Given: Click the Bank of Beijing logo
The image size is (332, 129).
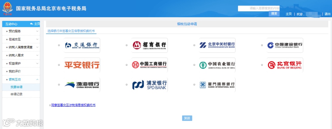Looking at the screenshot, I should click(x=285, y=65).
